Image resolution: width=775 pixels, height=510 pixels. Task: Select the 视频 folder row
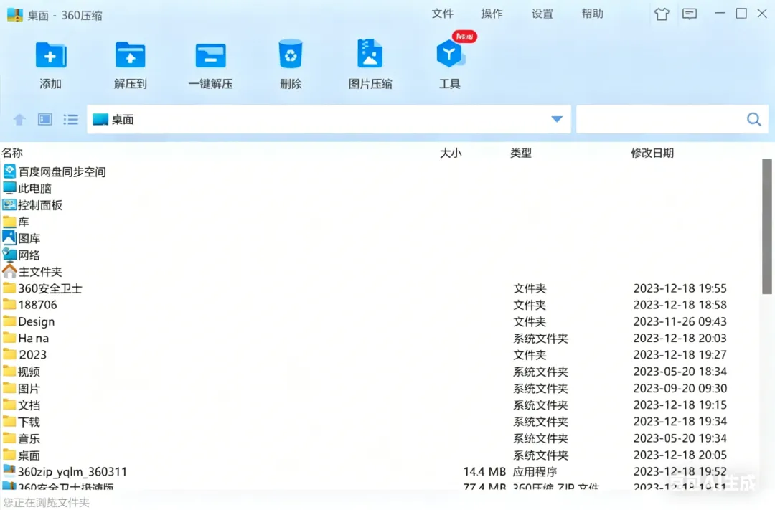[x=380, y=371]
